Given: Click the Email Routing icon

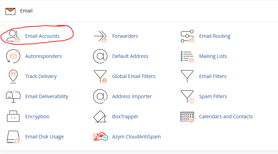Looking at the screenshot, I should [187, 36].
